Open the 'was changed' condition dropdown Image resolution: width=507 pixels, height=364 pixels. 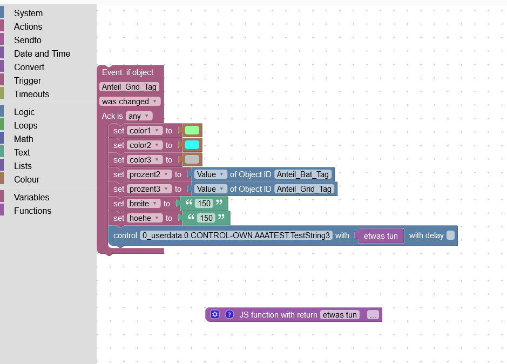(130, 102)
